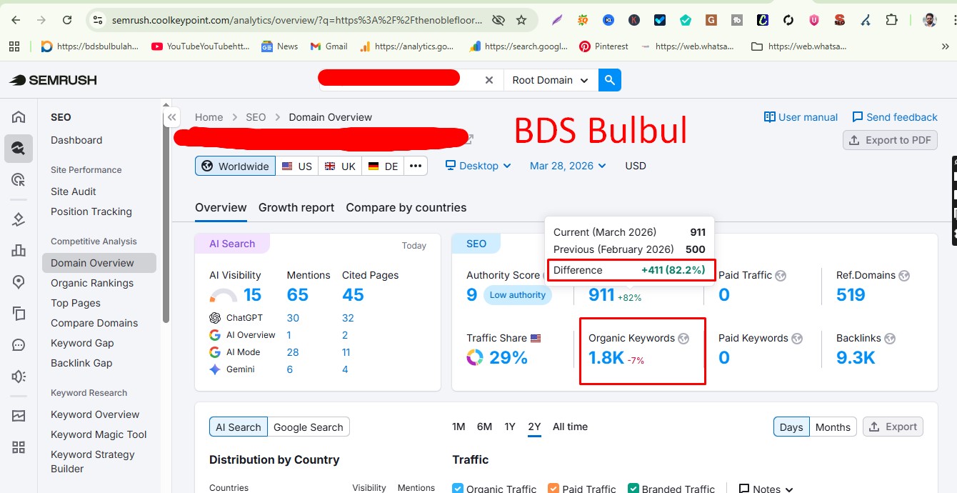Expand the Desktop device dropdown
The height and width of the screenshot is (493, 957).
pos(478,166)
